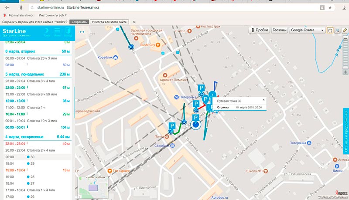Collapse the 6 марта, вторник day section

(38, 51)
